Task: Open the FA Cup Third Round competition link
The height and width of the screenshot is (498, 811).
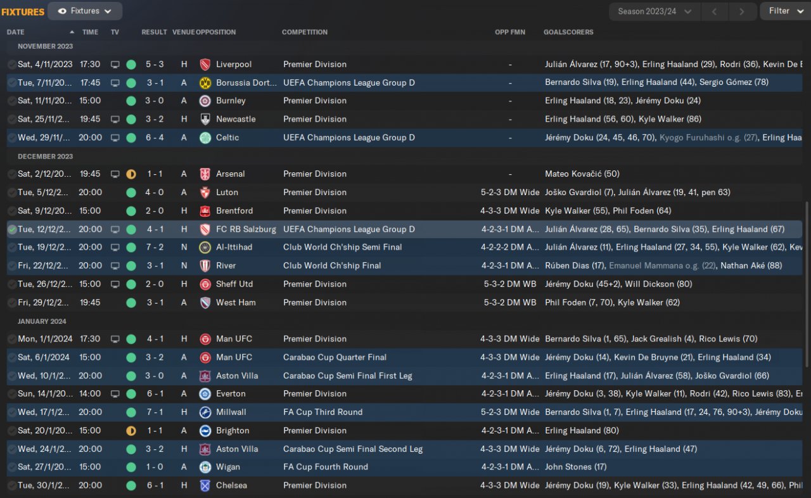Action: click(x=323, y=412)
